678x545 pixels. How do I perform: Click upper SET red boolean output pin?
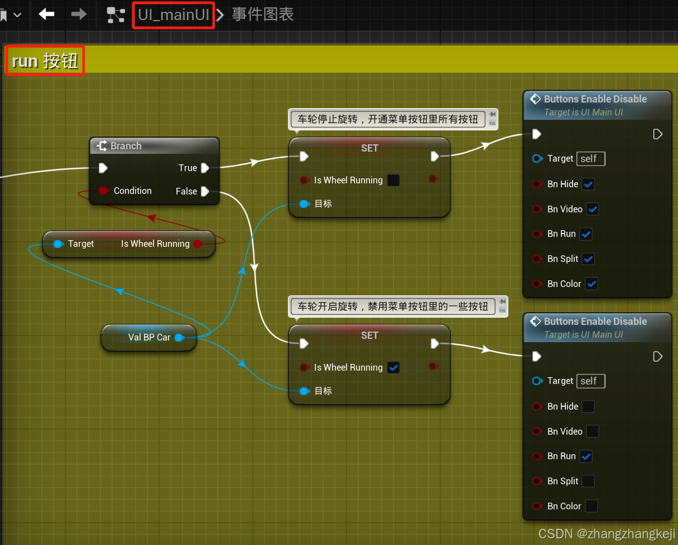(x=432, y=179)
